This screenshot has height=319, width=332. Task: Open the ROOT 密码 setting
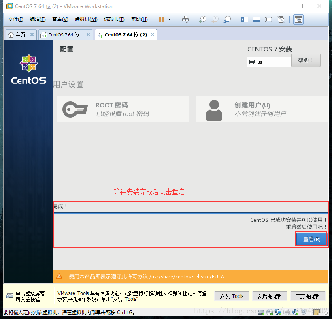123,109
